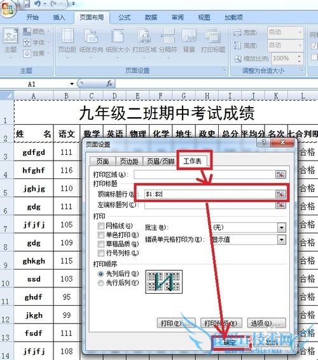Click the Print area (打印区域) input field
The image size is (318, 360).
pos(205,175)
